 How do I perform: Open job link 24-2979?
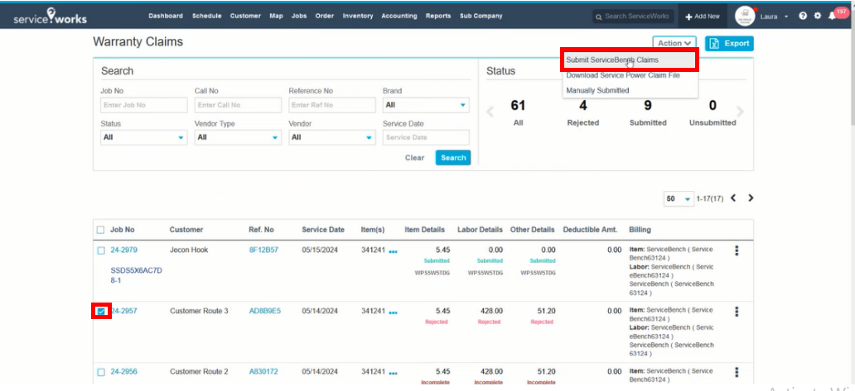123,250
